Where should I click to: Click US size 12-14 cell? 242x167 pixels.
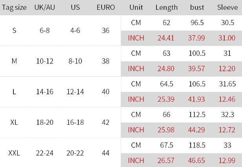tap(75, 92)
